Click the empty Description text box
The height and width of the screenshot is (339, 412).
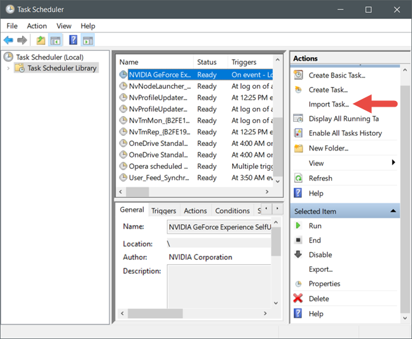pyautogui.click(x=219, y=286)
